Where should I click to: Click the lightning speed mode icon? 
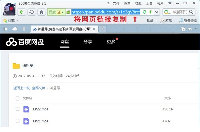click(x=151, y=12)
